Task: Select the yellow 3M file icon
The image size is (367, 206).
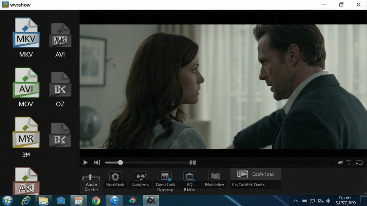Action: (x=26, y=132)
